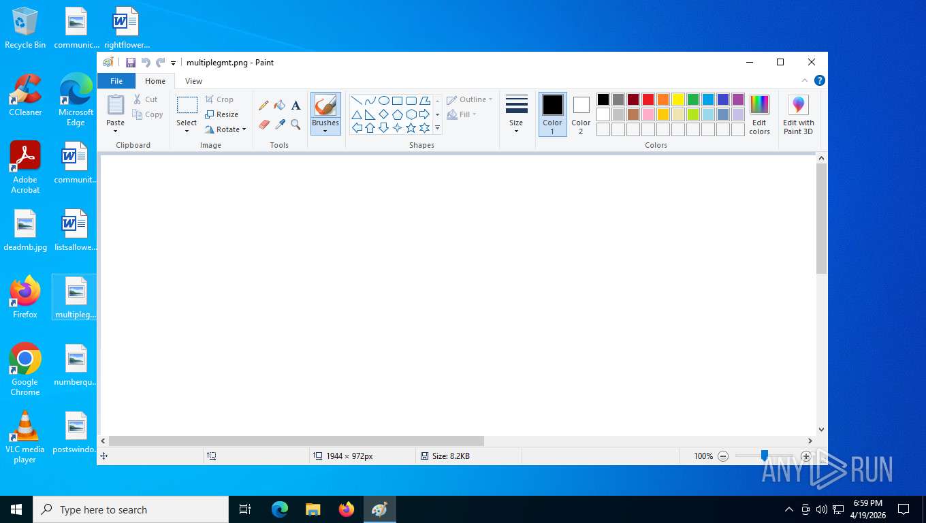This screenshot has height=523, width=926.
Task: Open Customize Quick Access Toolbar dropdown
Action: coord(173,63)
